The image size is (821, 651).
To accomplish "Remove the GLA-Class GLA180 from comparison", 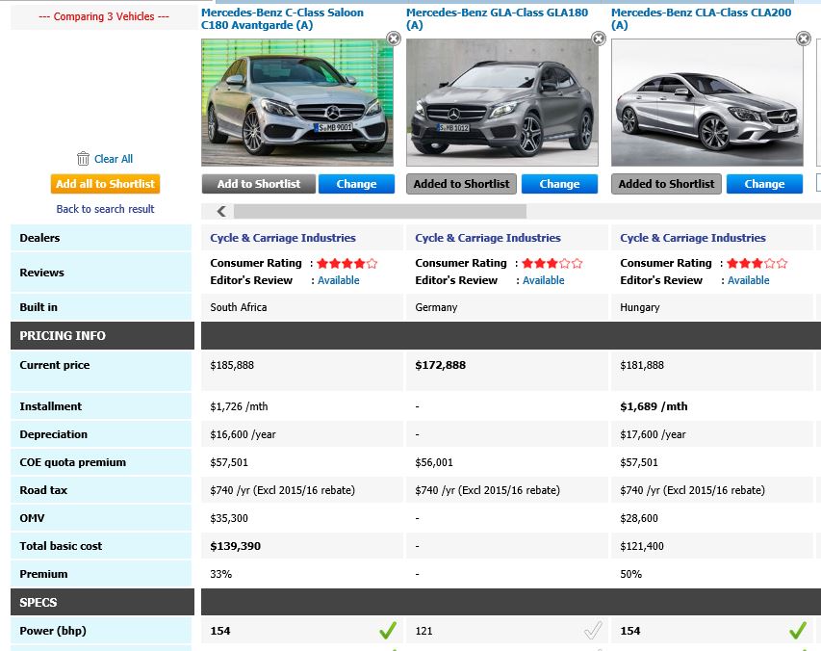I will (x=599, y=39).
